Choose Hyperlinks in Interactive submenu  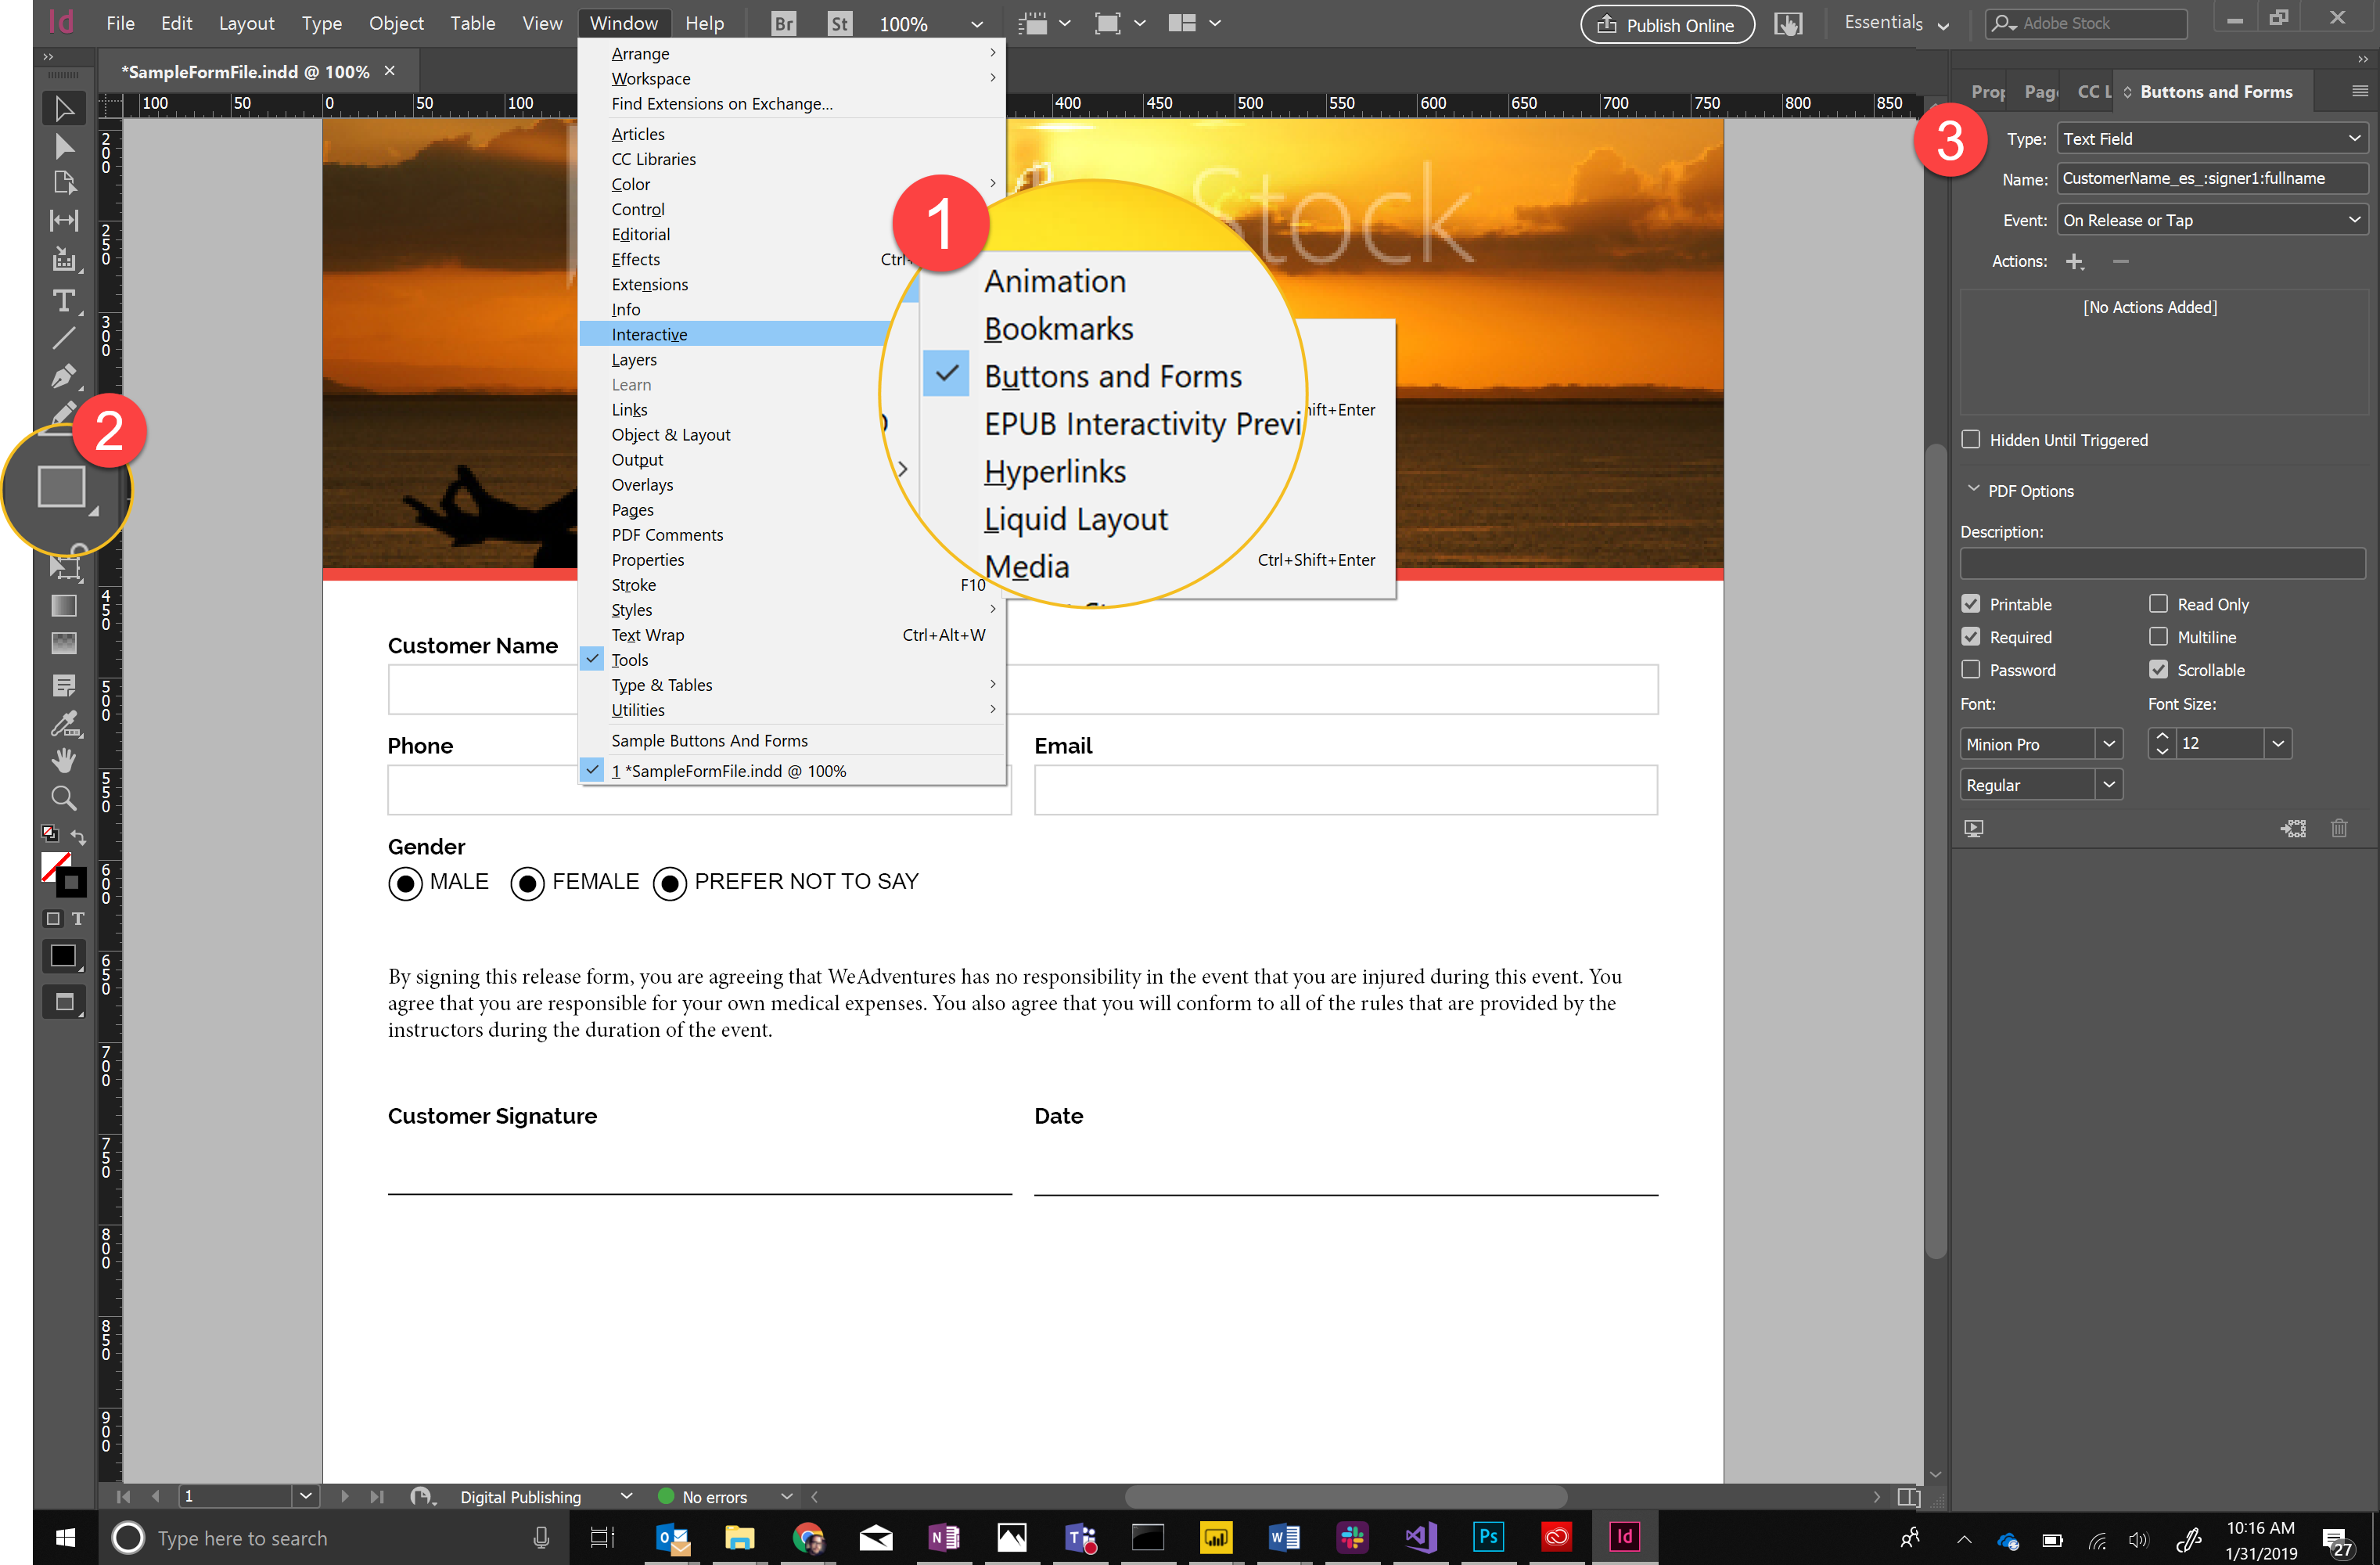1055,471
